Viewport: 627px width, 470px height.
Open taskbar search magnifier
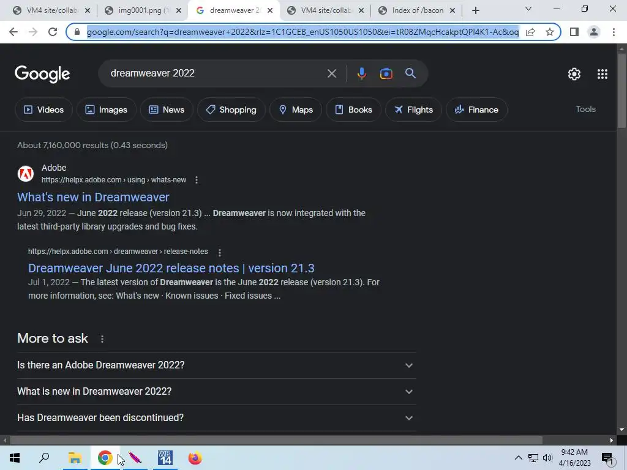[44, 458]
